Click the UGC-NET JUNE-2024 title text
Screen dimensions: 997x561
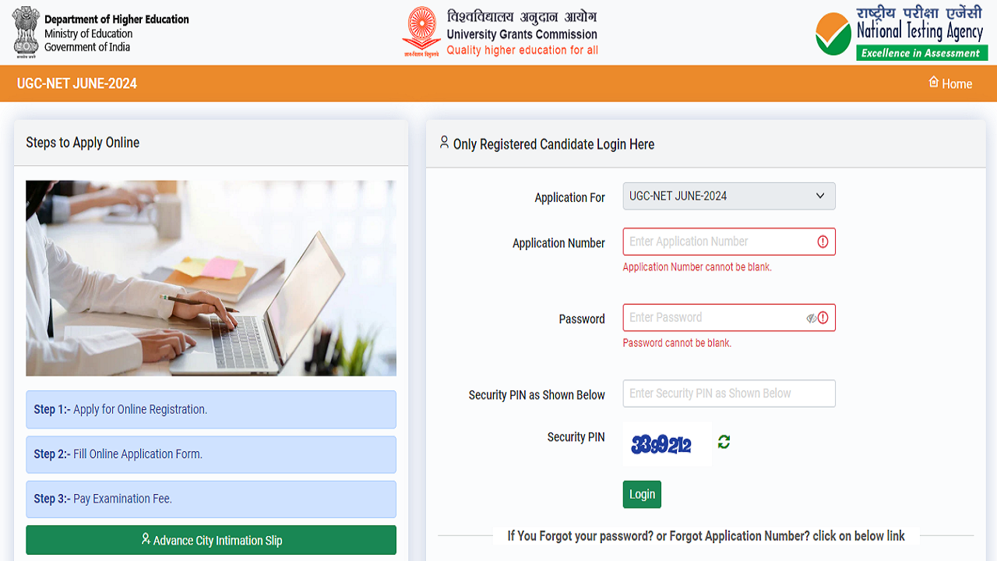[77, 83]
